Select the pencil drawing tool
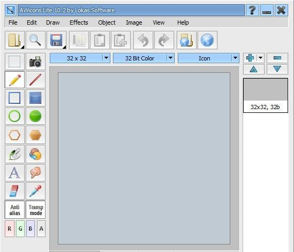294x252 pixels. [14, 80]
